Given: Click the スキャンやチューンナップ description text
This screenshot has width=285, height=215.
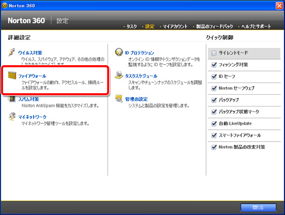Looking at the screenshot, I should 165,85.
